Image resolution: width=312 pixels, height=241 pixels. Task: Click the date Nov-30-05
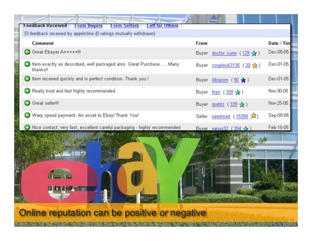click(278, 91)
